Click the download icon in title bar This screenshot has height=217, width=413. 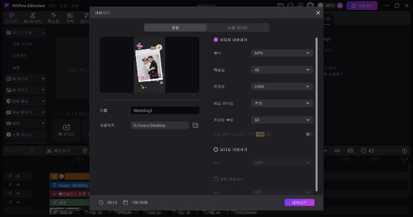tap(300, 5)
